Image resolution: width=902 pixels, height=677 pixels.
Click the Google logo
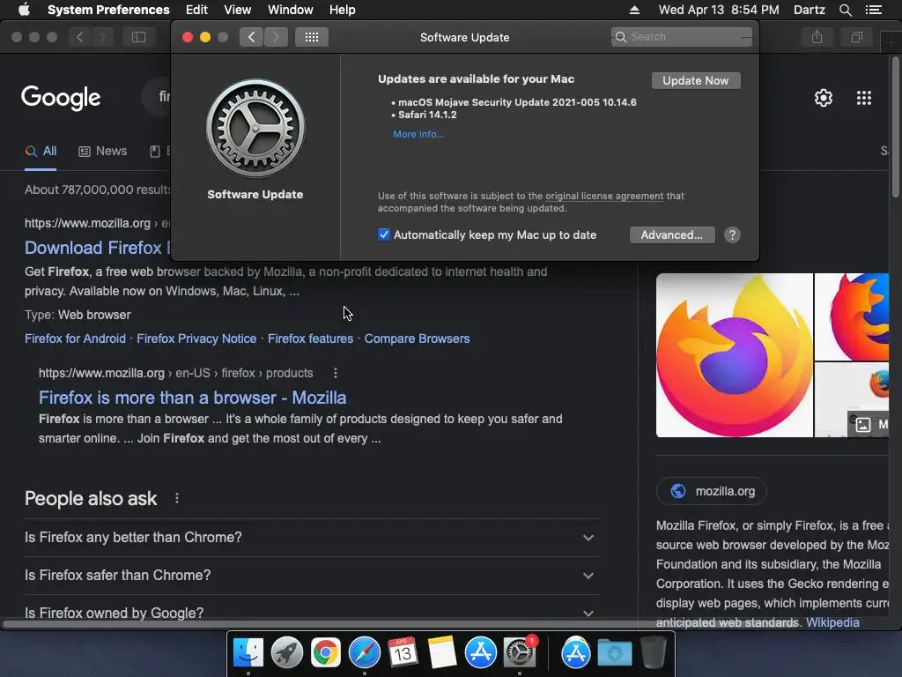tap(61, 98)
